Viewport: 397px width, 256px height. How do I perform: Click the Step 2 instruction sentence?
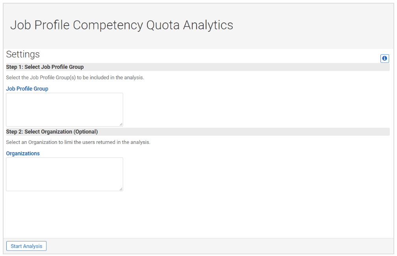pyautogui.click(x=78, y=142)
